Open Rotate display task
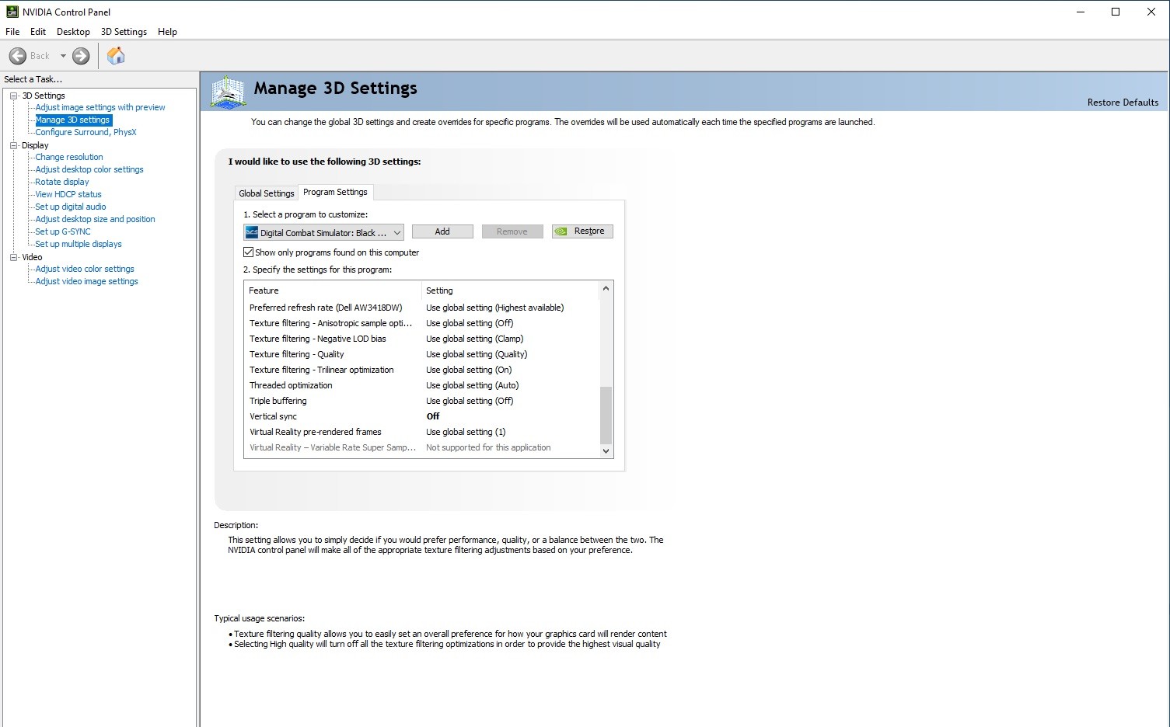This screenshot has width=1170, height=727. (62, 182)
